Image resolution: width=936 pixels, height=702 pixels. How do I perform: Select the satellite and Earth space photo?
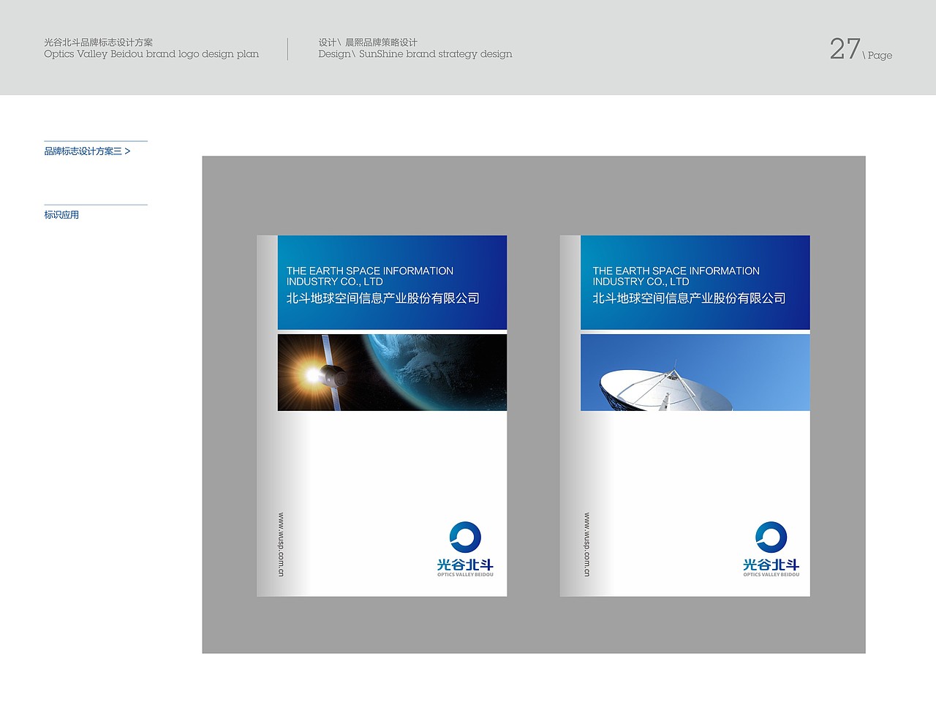pyautogui.click(x=392, y=372)
